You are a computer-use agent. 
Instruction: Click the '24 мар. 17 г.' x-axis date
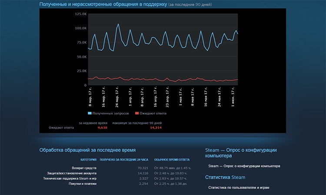click(117, 97)
